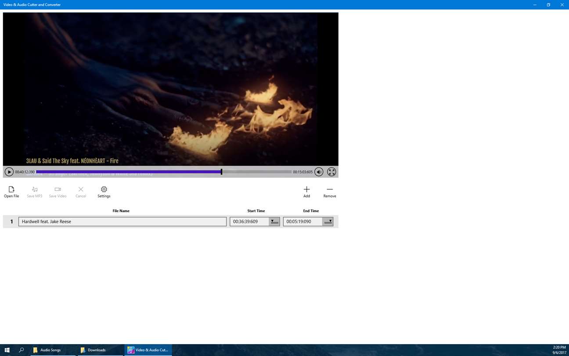Screen dimensions: 569x356
Task: Seek to the unplayed gray part of the progress bar
Action: point(257,172)
